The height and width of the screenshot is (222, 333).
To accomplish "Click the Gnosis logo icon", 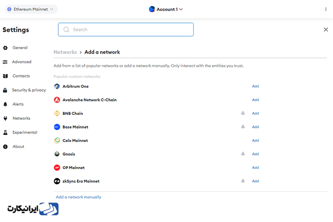I will tap(57, 154).
